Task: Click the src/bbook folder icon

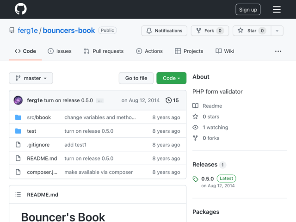Action: pyautogui.click(x=18, y=117)
